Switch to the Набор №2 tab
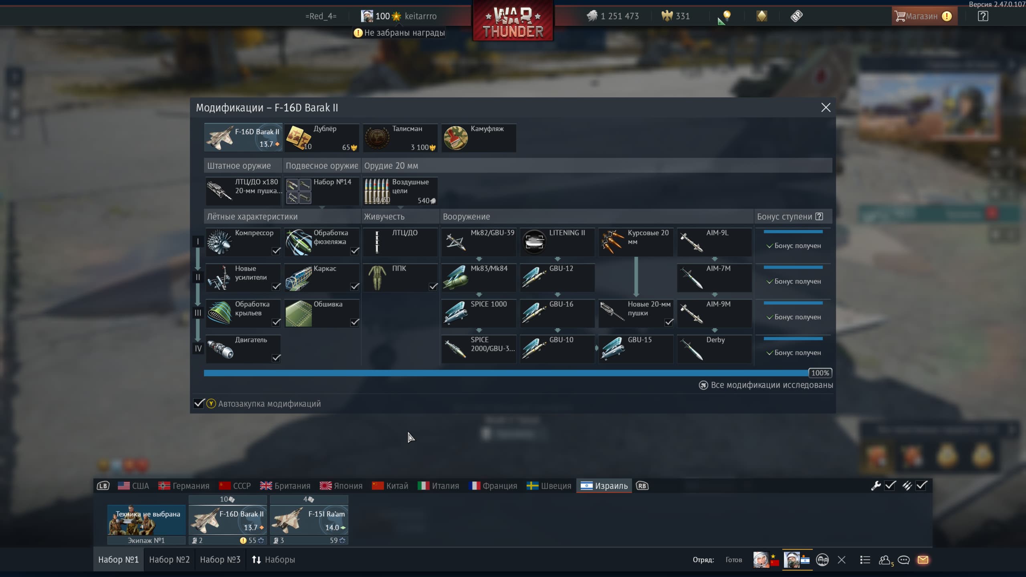Screen dimensions: 1026x577 point(169,560)
